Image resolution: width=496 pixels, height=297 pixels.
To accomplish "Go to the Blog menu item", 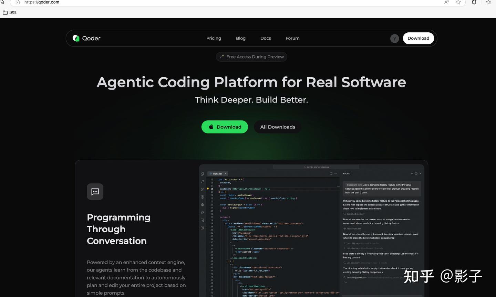I will click(241, 38).
